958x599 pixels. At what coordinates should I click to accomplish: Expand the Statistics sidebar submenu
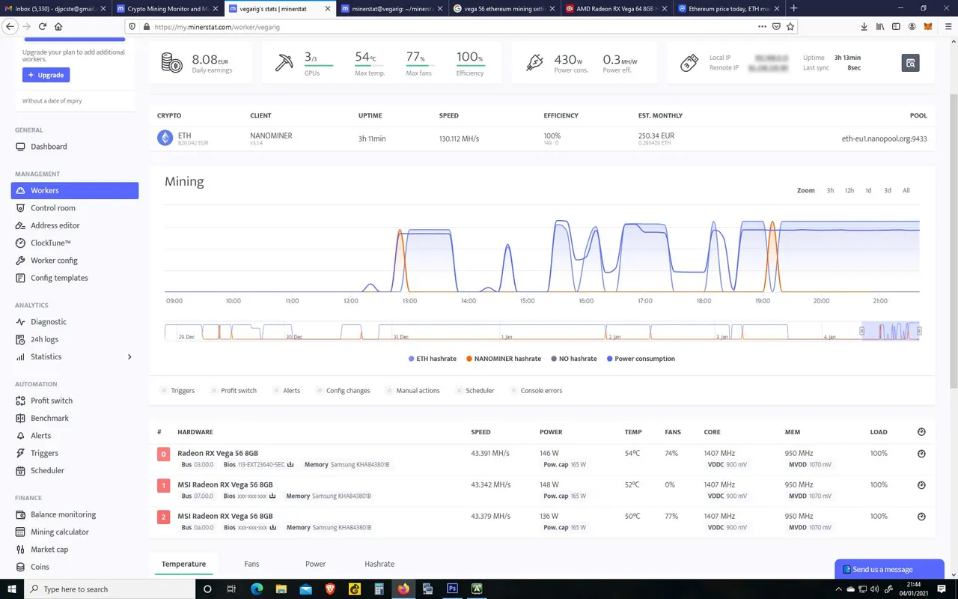pyautogui.click(x=129, y=357)
